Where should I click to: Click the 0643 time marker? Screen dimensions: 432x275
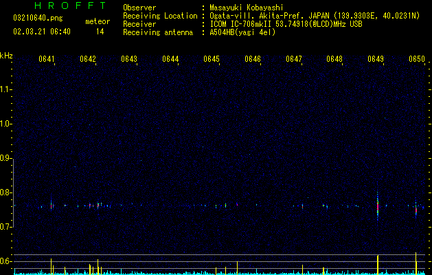(x=129, y=59)
